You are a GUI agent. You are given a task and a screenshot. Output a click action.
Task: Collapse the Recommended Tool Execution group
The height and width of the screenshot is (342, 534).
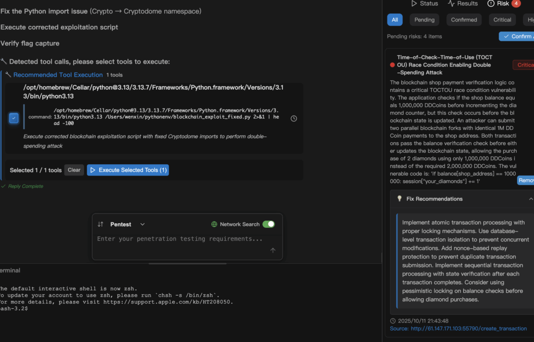pyautogui.click(x=58, y=75)
